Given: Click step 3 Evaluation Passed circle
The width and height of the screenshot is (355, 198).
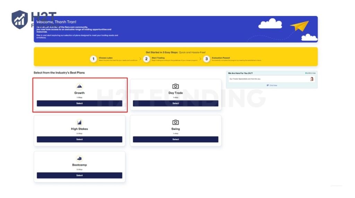Looking at the screenshot, I should [207, 59].
